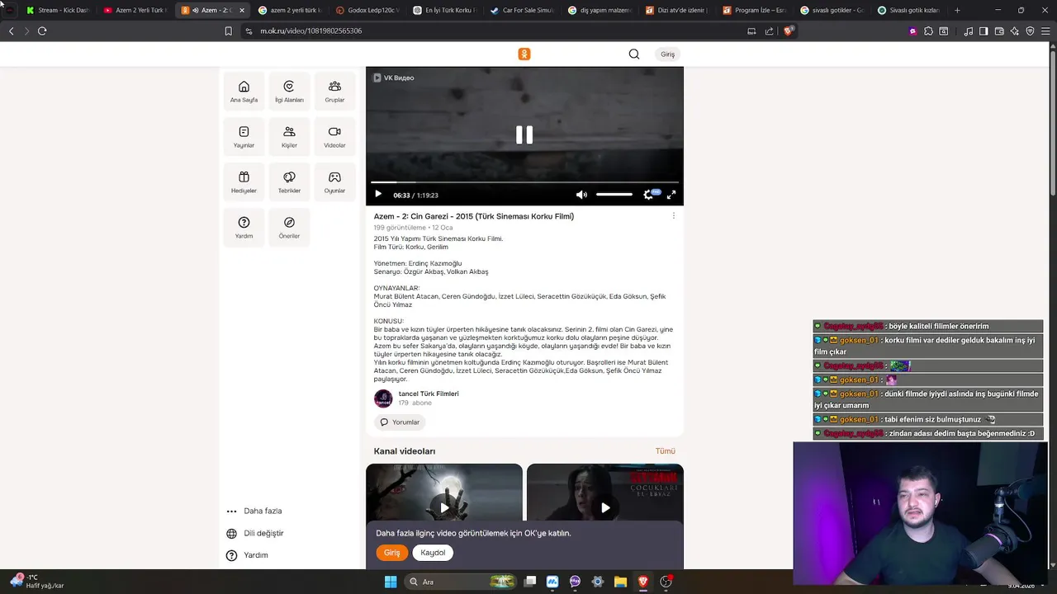Open File Explorer from taskbar
1057x594 pixels.
click(620, 582)
